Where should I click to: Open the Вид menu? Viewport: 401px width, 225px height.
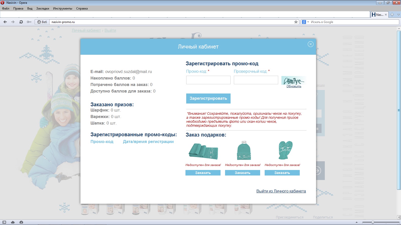click(x=30, y=8)
